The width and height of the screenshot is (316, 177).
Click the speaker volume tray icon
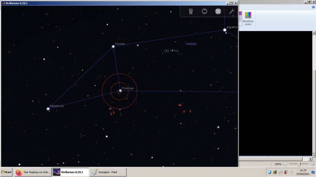tap(292, 172)
